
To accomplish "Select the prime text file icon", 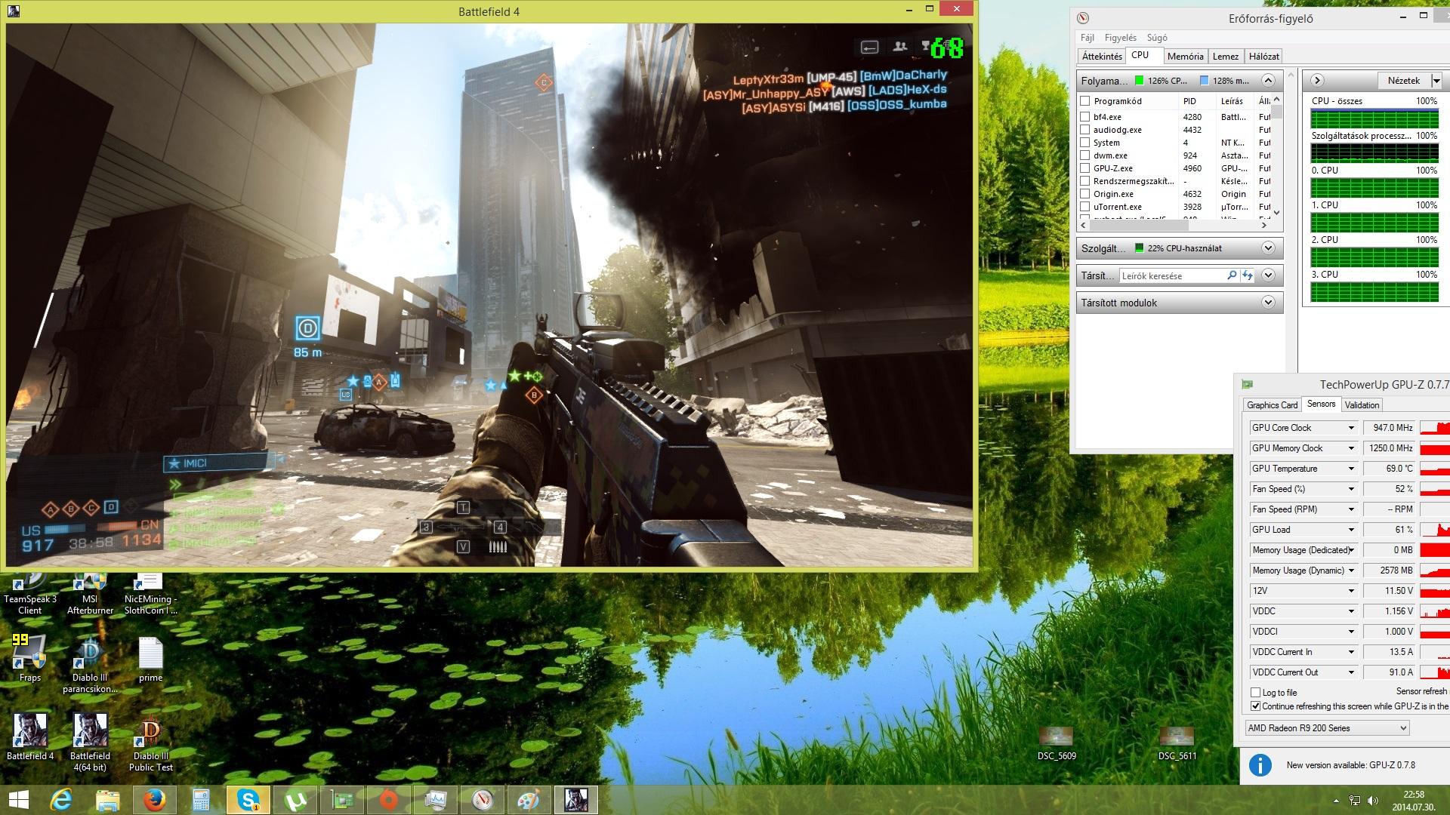I will pyautogui.click(x=151, y=660).
